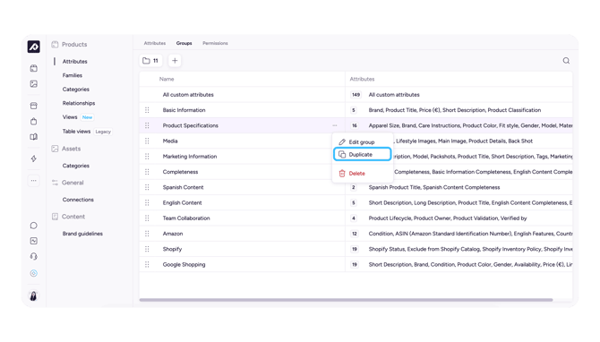
Task: Choose Delete from context menu
Action: pyautogui.click(x=363, y=174)
